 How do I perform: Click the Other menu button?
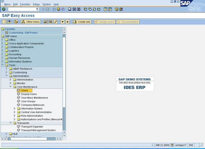pyautogui.click(x=31, y=22)
